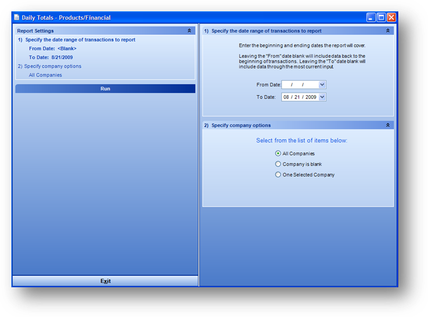Screen dimensions: 428x317
Task: Click the To Date: 8/21/2009 summary line
Action: pyautogui.click(x=51, y=57)
